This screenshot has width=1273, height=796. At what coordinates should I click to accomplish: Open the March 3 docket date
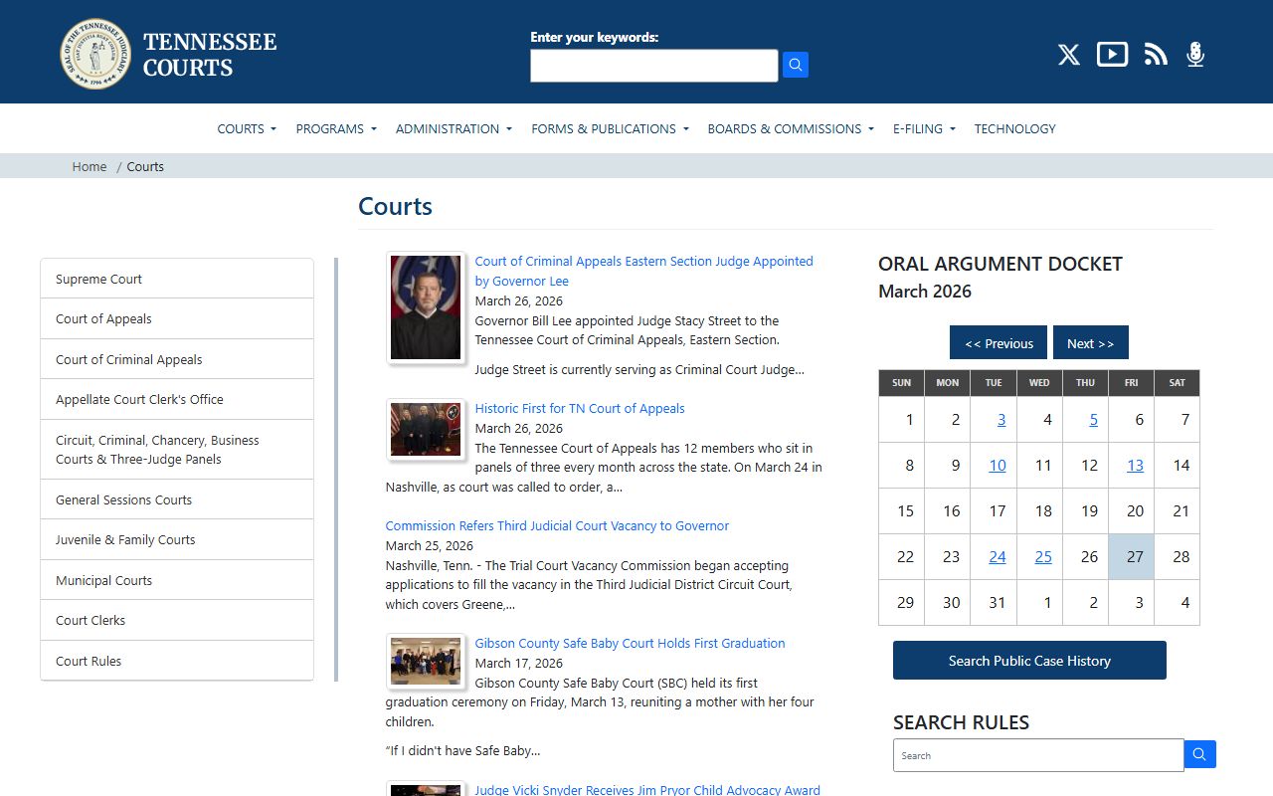[x=1001, y=420]
